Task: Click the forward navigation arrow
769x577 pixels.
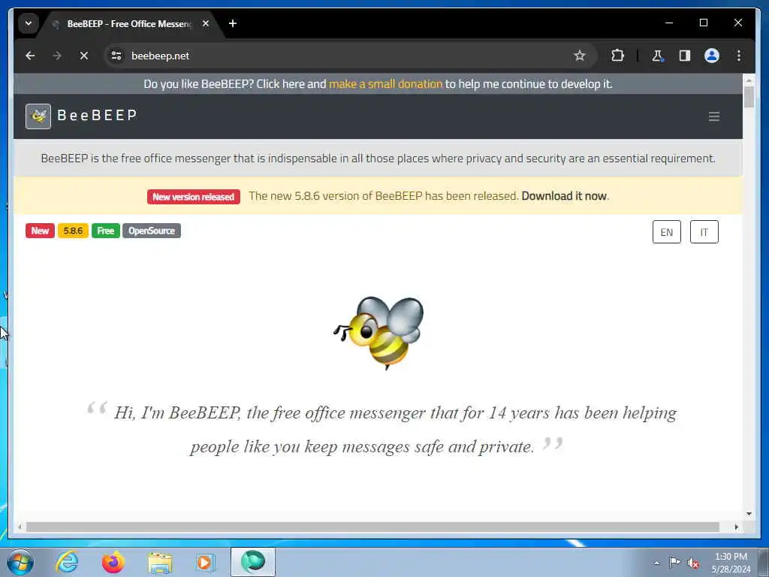Action: [x=57, y=56]
